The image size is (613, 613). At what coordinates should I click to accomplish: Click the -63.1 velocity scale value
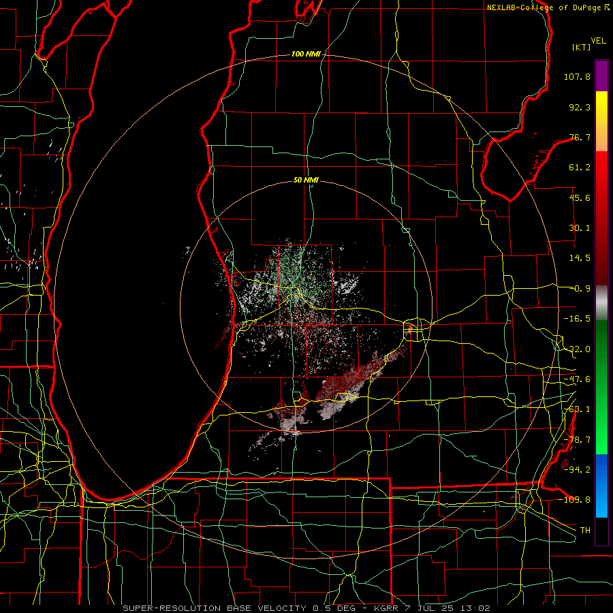point(577,409)
